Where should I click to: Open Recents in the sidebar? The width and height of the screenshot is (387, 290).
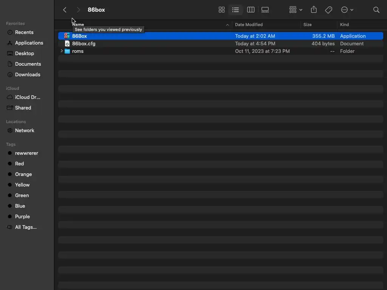pos(24,32)
